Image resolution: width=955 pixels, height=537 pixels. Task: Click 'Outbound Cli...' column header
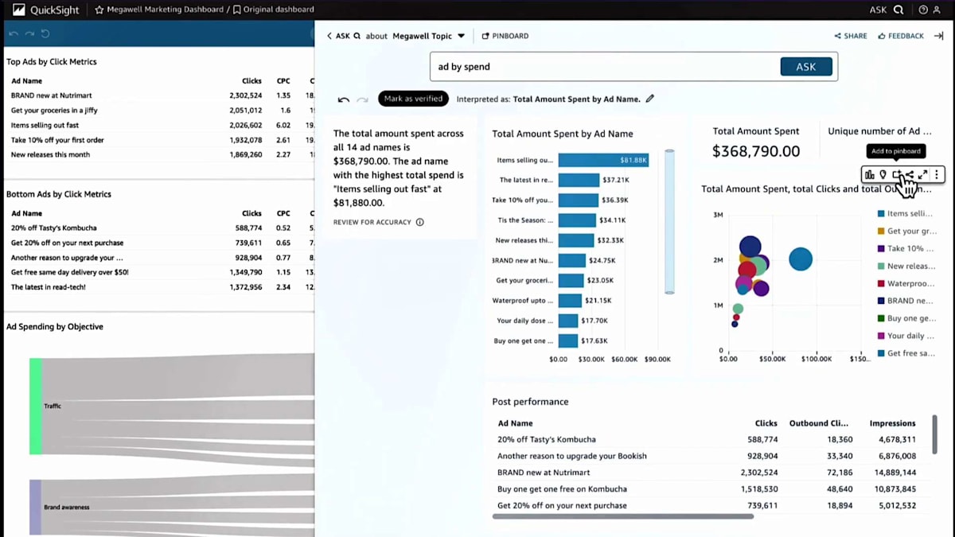819,423
